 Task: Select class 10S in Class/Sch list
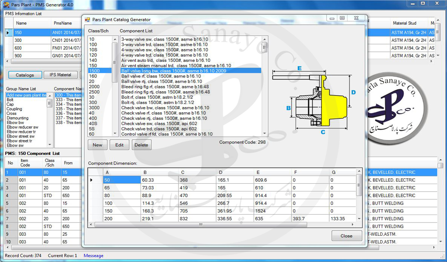pyautogui.click(x=100, y=50)
